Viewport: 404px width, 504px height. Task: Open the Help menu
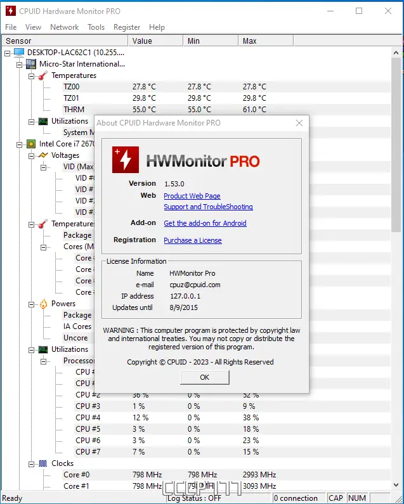(x=157, y=27)
